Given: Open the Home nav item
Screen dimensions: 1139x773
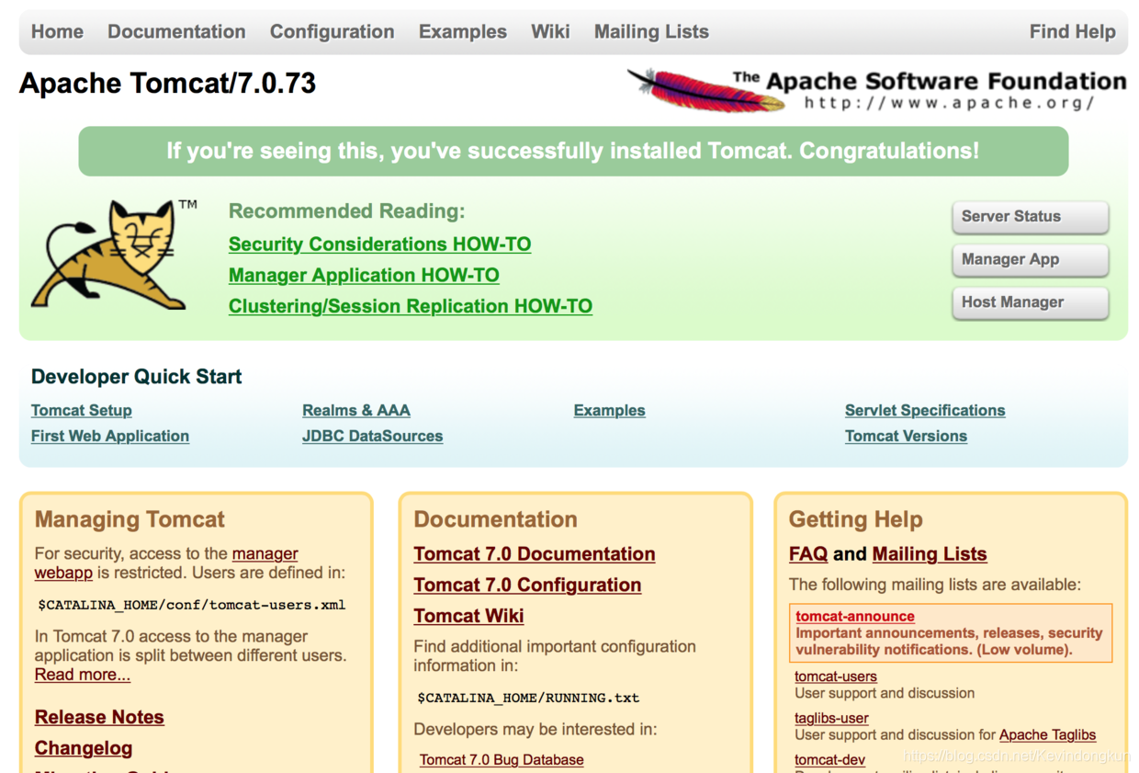Looking at the screenshot, I should (x=57, y=31).
